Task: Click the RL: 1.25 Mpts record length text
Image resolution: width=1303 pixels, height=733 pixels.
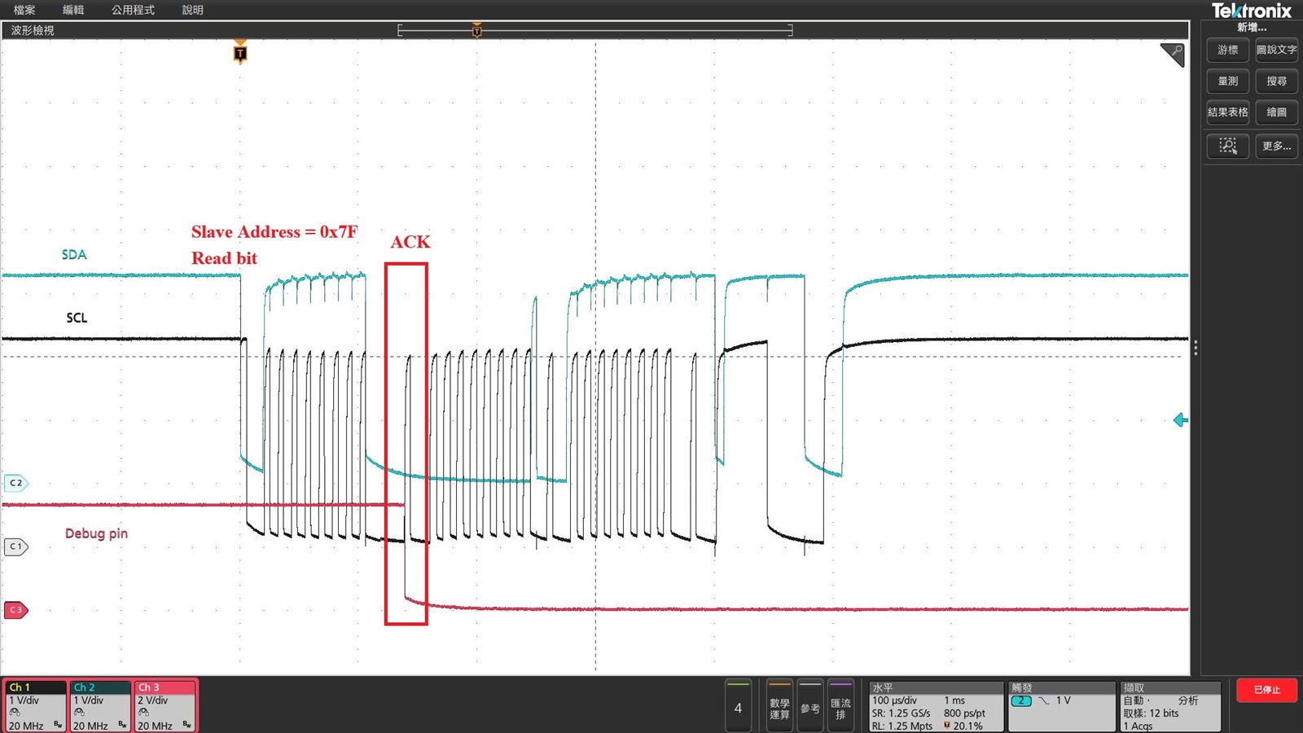Action: pos(902,726)
